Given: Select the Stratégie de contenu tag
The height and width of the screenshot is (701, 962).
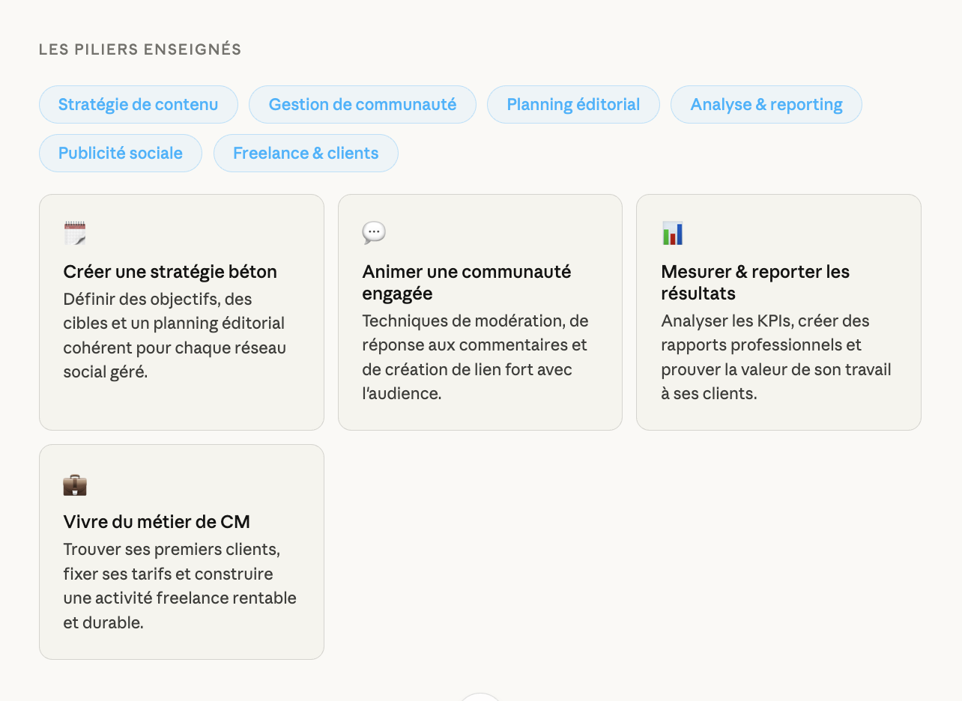Looking at the screenshot, I should point(139,105).
